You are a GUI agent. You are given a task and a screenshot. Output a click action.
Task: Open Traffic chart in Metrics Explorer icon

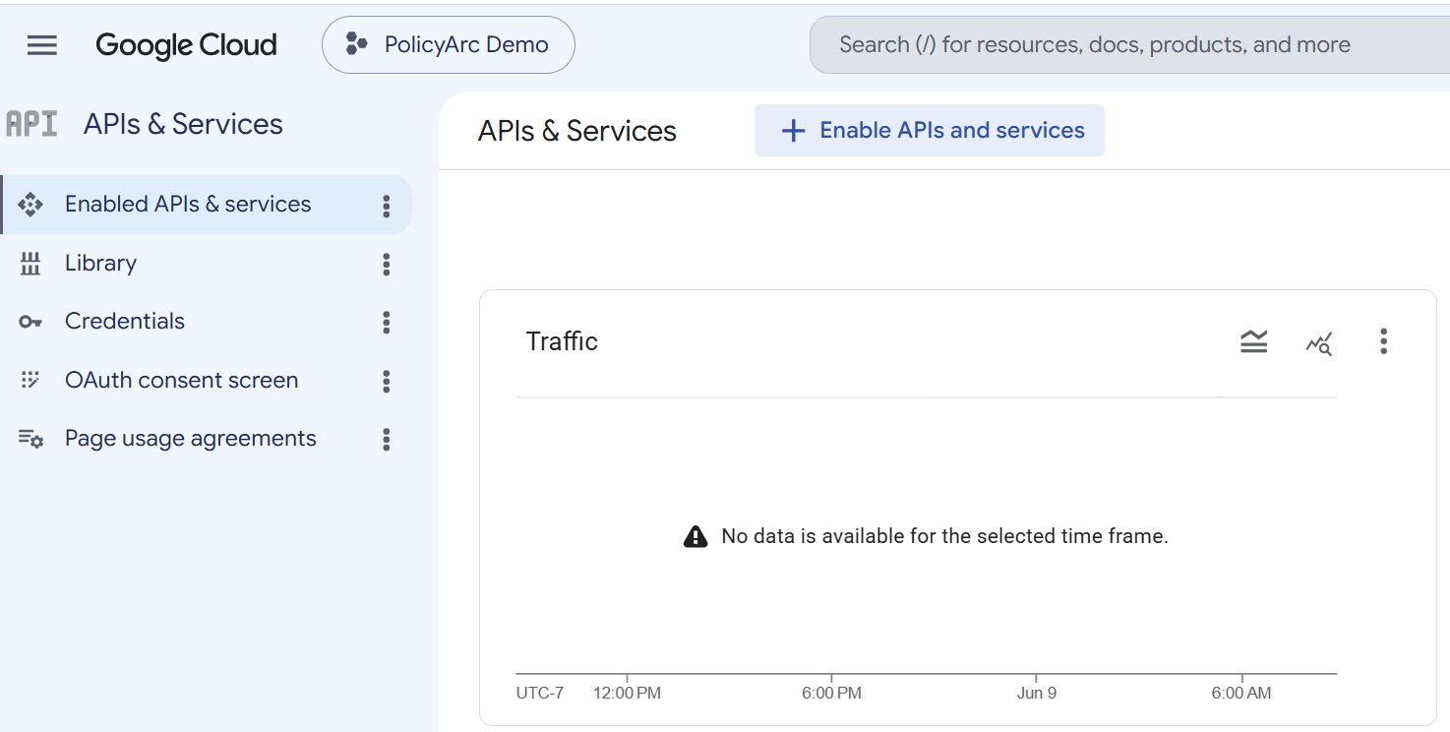(x=1319, y=342)
